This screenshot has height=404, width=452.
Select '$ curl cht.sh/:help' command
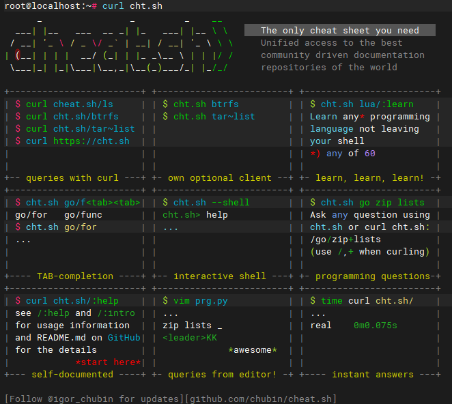pos(67,300)
